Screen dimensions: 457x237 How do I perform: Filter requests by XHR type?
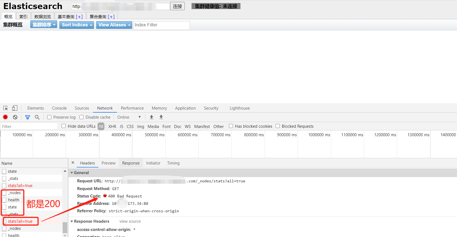click(112, 126)
